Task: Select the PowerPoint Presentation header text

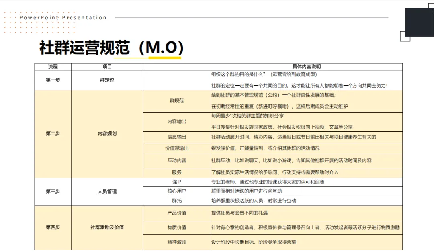Action: 63,18
